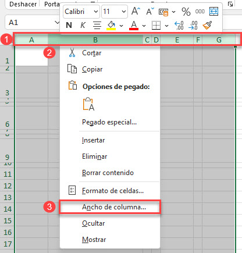
Task: Apply thousands separator style (000)
Action: (200, 12)
